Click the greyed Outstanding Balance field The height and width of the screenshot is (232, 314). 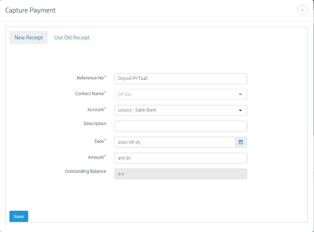(180, 174)
